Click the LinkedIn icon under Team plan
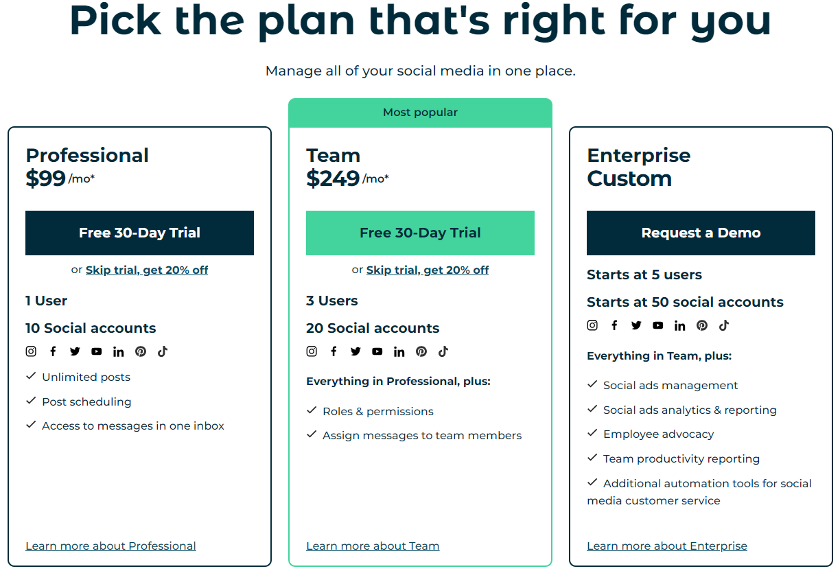The height and width of the screenshot is (571, 840). [x=399, y=351]
